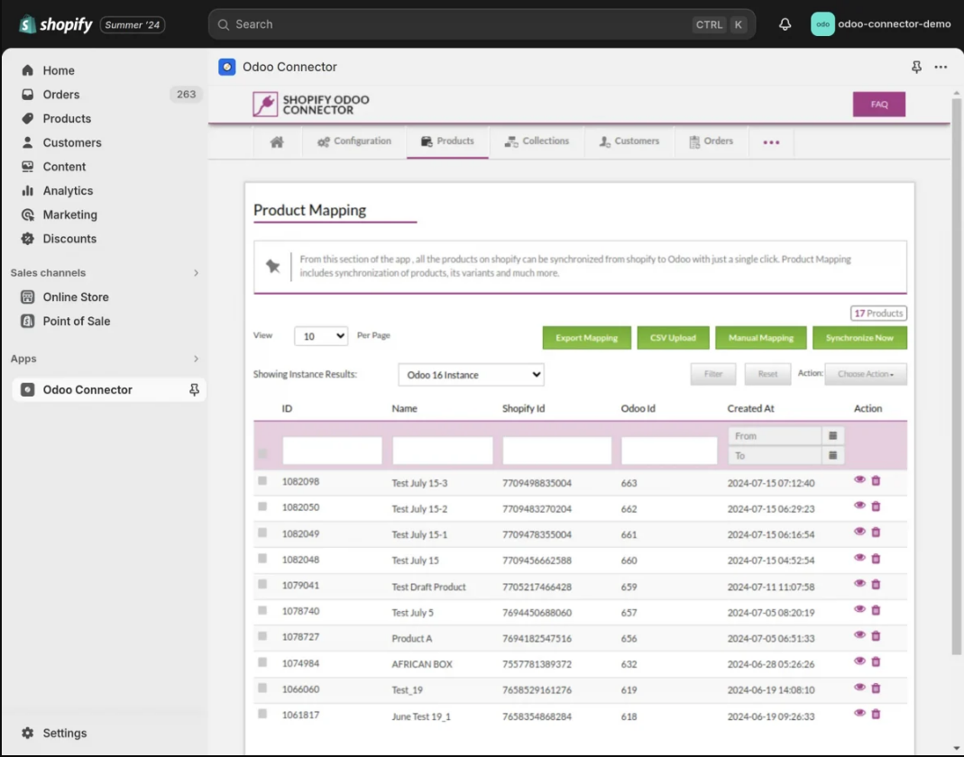Viewport: 964px width, 757px height.
Task: Delete mapping for Product A
Action: click(x=876, y=636)
